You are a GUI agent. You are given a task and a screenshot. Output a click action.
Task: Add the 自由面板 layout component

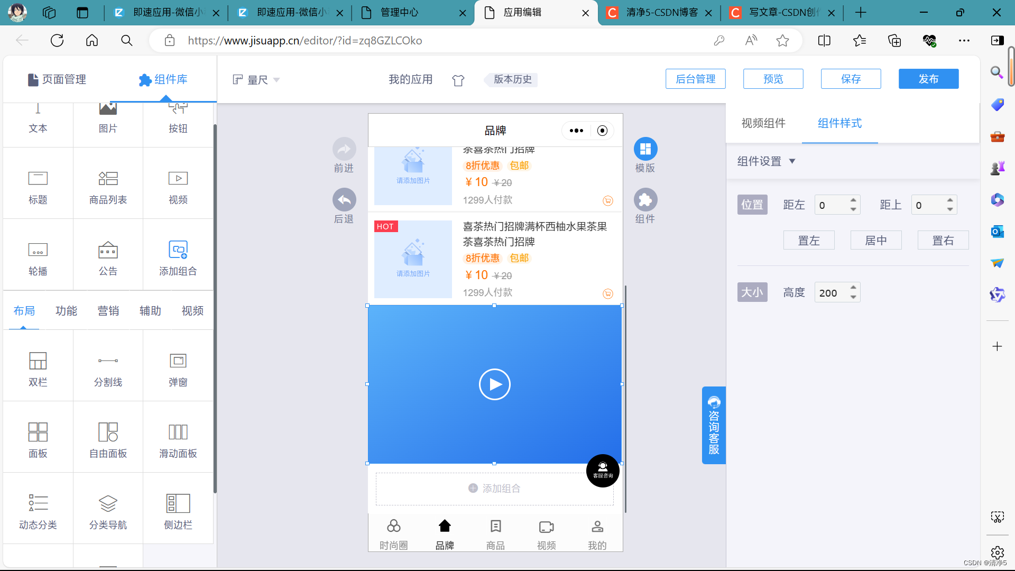point(108,439)
